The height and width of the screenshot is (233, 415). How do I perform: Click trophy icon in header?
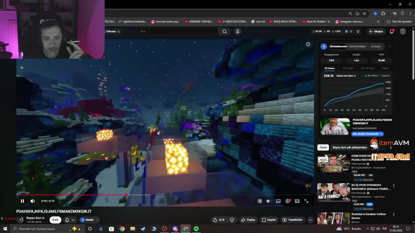coord(358,31)
